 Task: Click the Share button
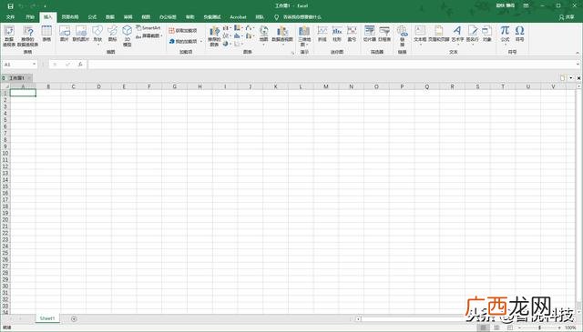click(567, 17)
